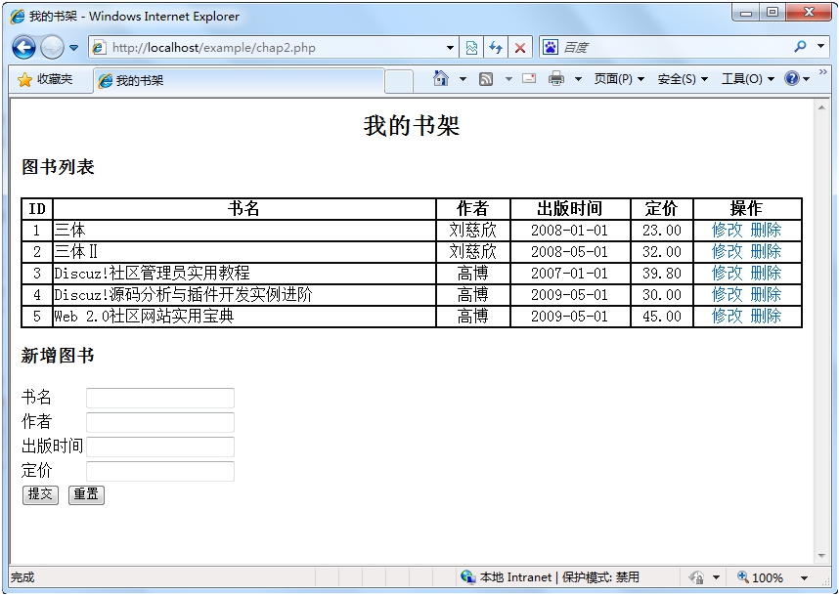The width and height of the screenshot is (839, 596).
Task: Click the 刘慈欣 author cell of 三体
Action: pyautogui.click(x=473, y=231)
